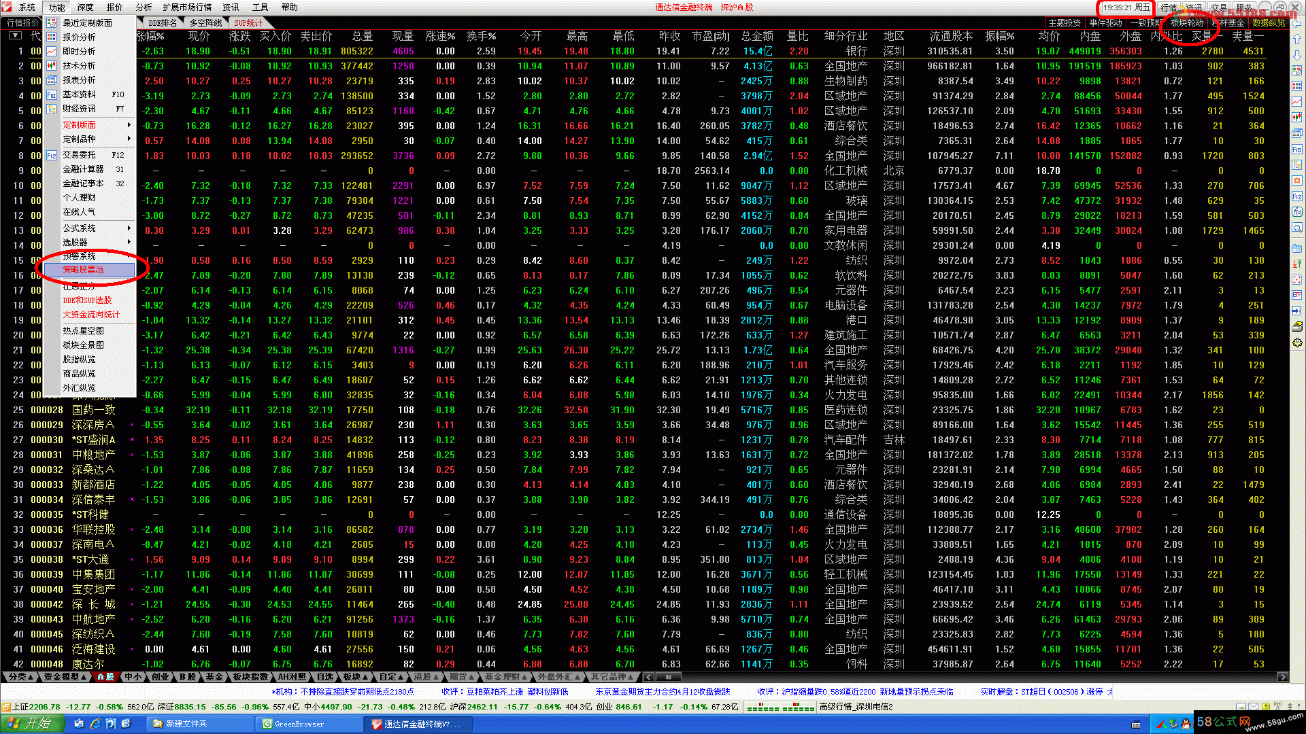Click the F12 icon beside 交易委托
The width and height of the screenshot is (1306, 734).
pos(52,155)
